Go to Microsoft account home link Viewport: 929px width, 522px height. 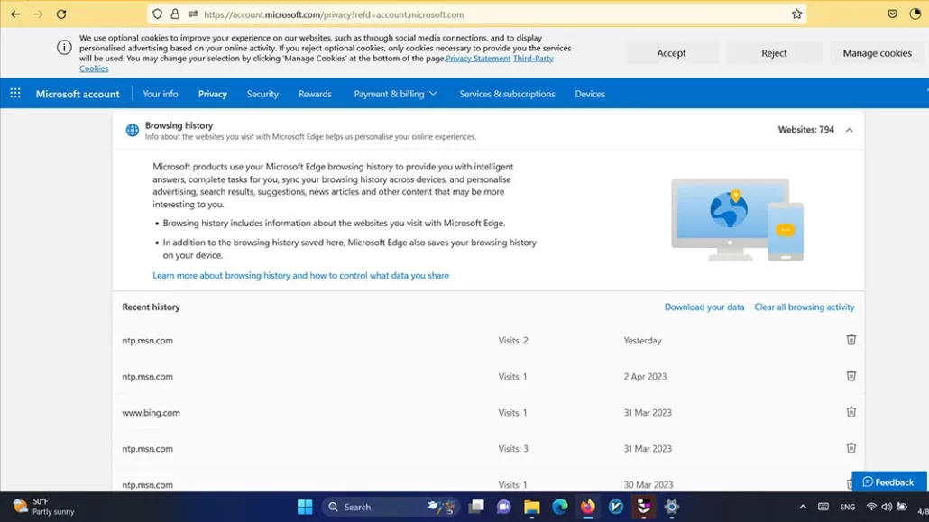78,94
